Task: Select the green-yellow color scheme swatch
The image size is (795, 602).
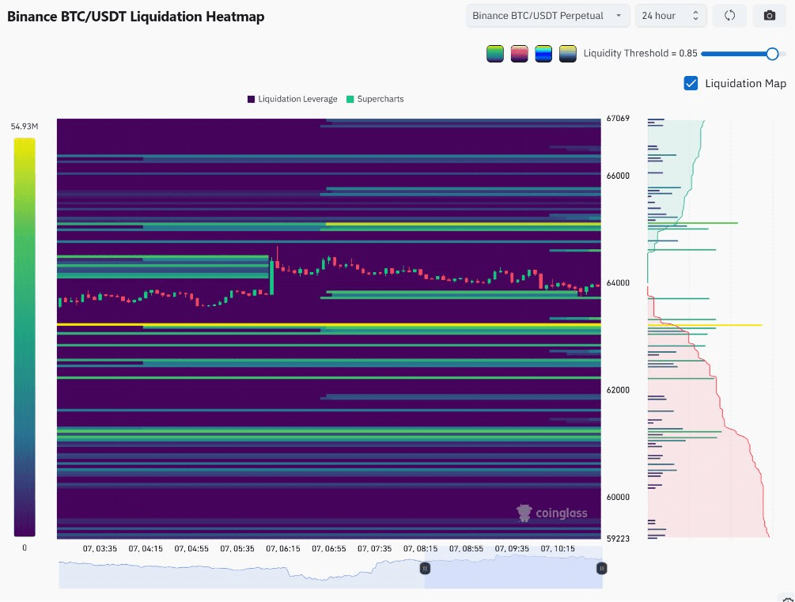Action: pos(495,54)
